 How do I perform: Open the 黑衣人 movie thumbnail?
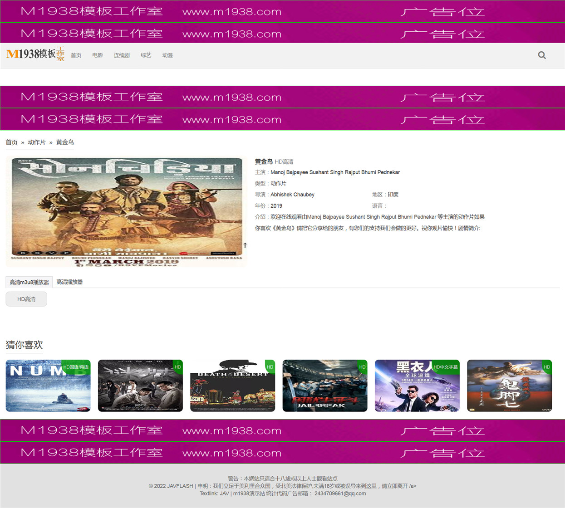point(417,386)
